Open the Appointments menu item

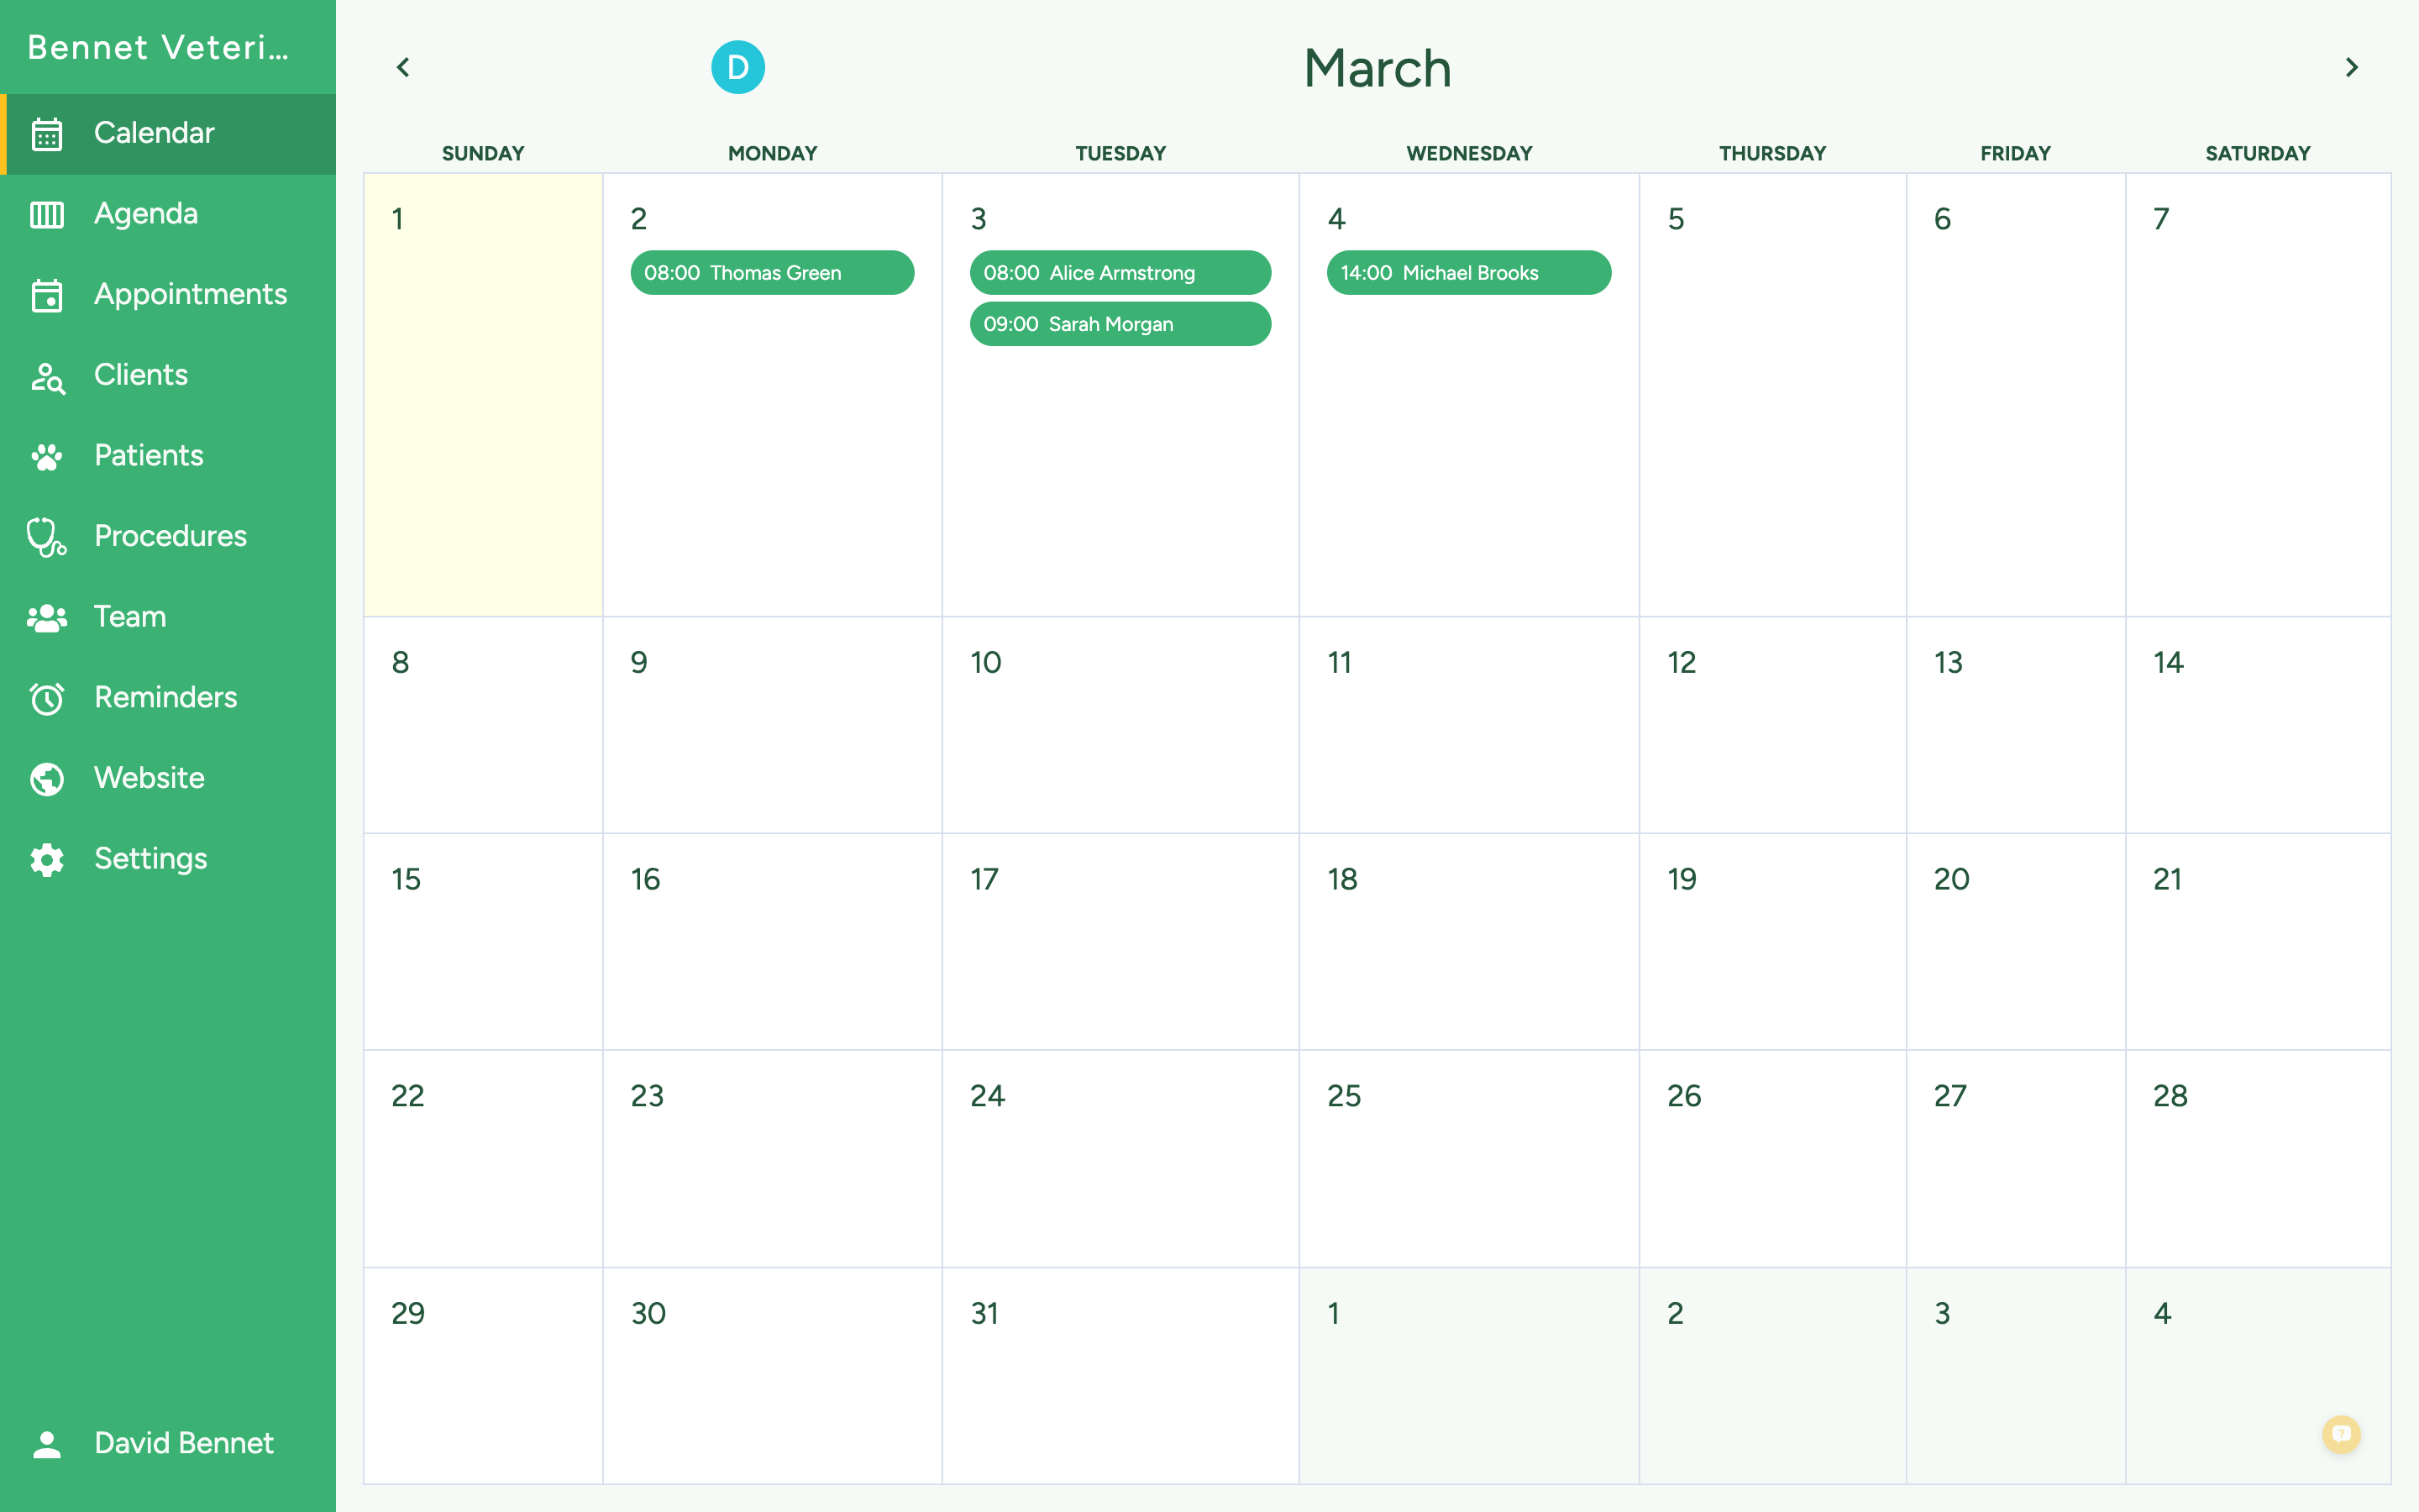[190, 294]
